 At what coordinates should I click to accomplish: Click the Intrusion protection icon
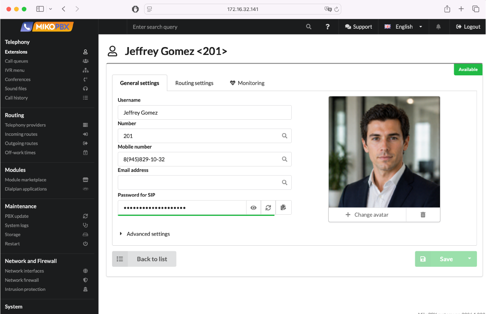[x=85, y=289]
